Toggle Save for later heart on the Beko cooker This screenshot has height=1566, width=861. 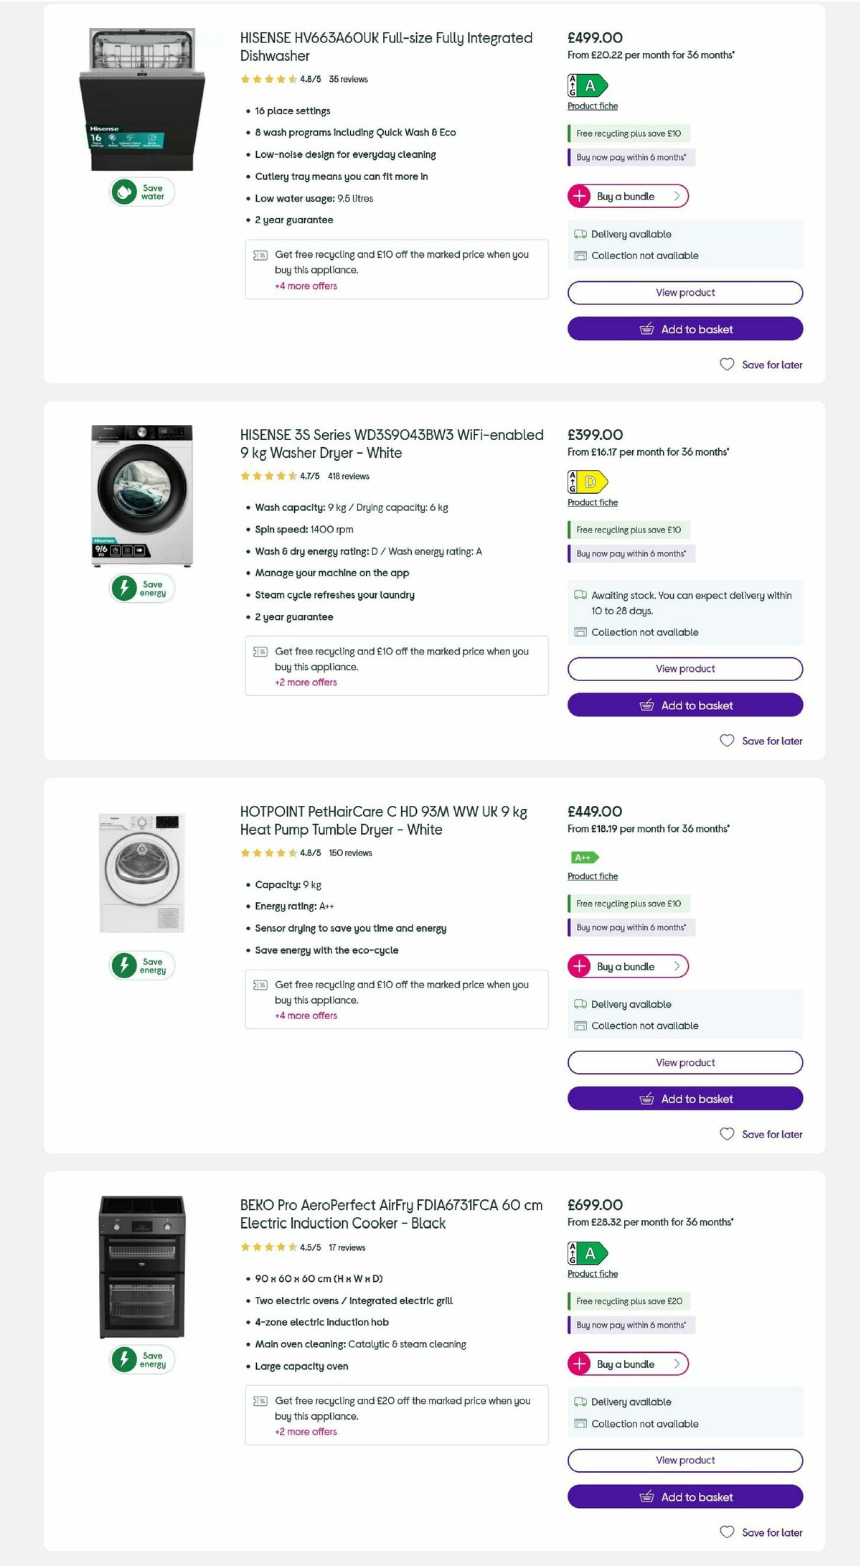[727, 1532]
